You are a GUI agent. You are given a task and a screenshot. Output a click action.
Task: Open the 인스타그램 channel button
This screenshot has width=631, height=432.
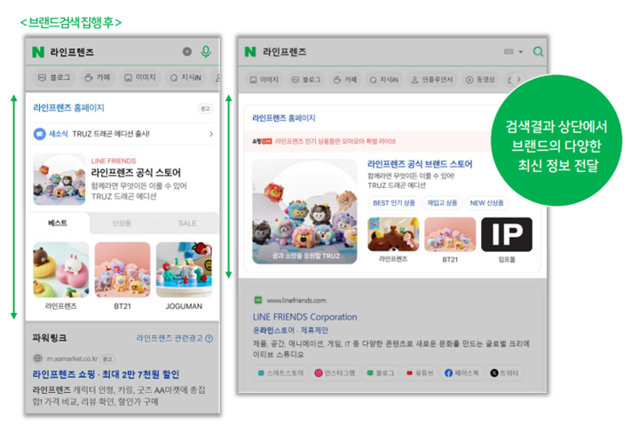[335, 373]
